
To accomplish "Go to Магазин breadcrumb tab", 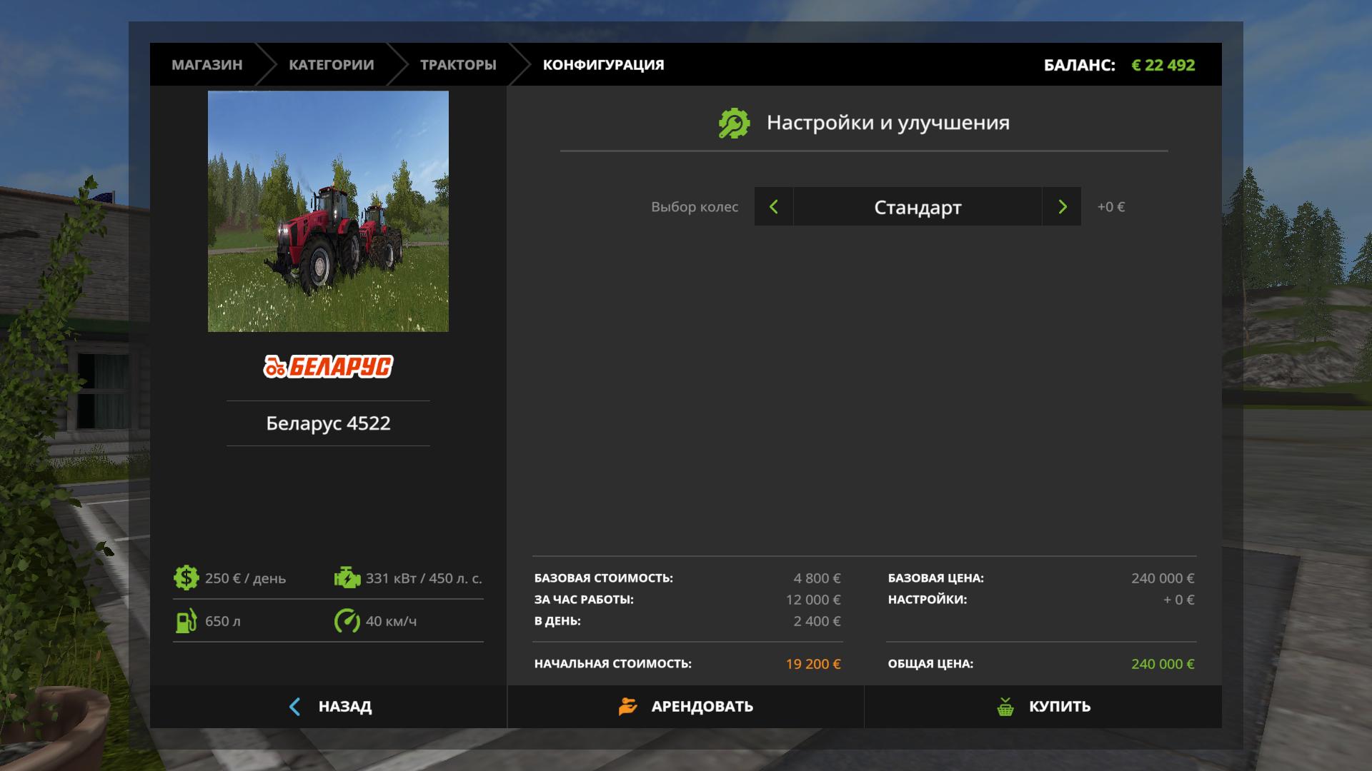I will pos(207,65).
